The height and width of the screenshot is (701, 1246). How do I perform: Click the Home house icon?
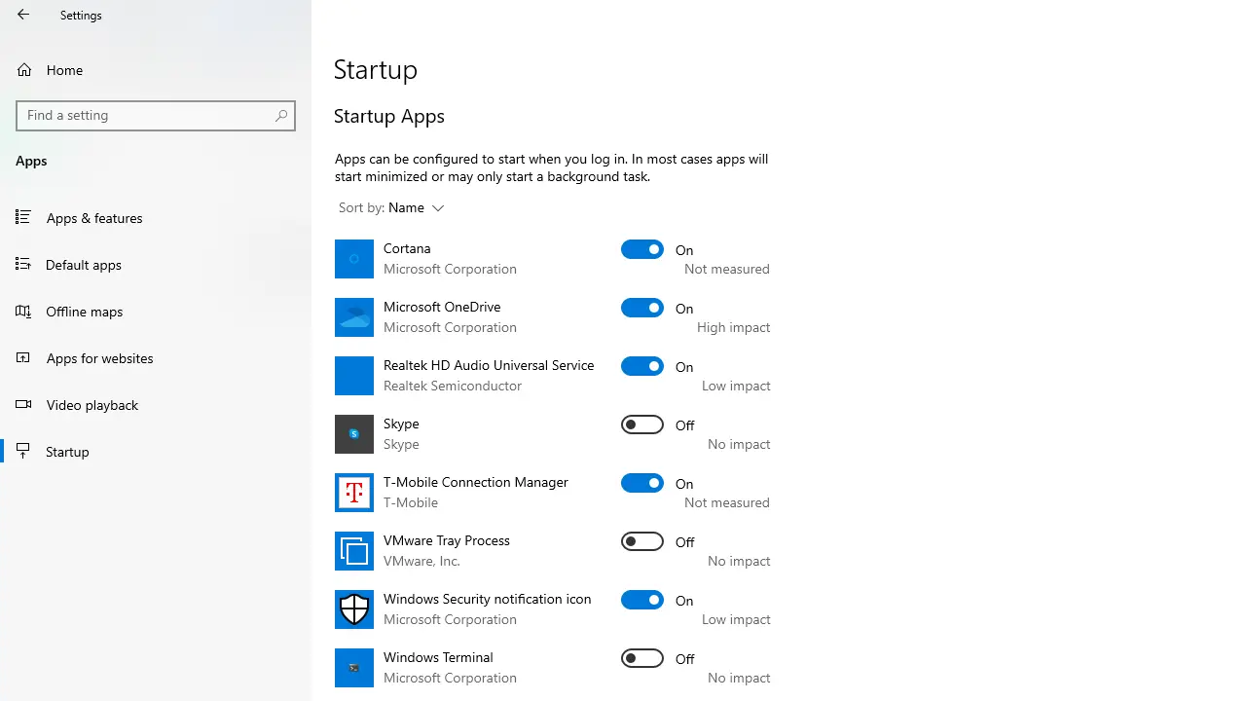24,70
